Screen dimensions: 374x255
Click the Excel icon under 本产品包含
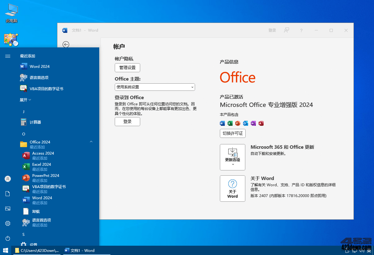[230, 123]
